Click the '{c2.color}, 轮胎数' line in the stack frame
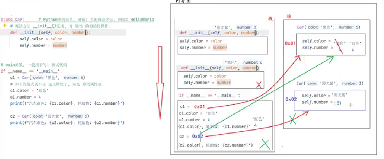Viewport: 384px width, 159px height. [216, 146]
